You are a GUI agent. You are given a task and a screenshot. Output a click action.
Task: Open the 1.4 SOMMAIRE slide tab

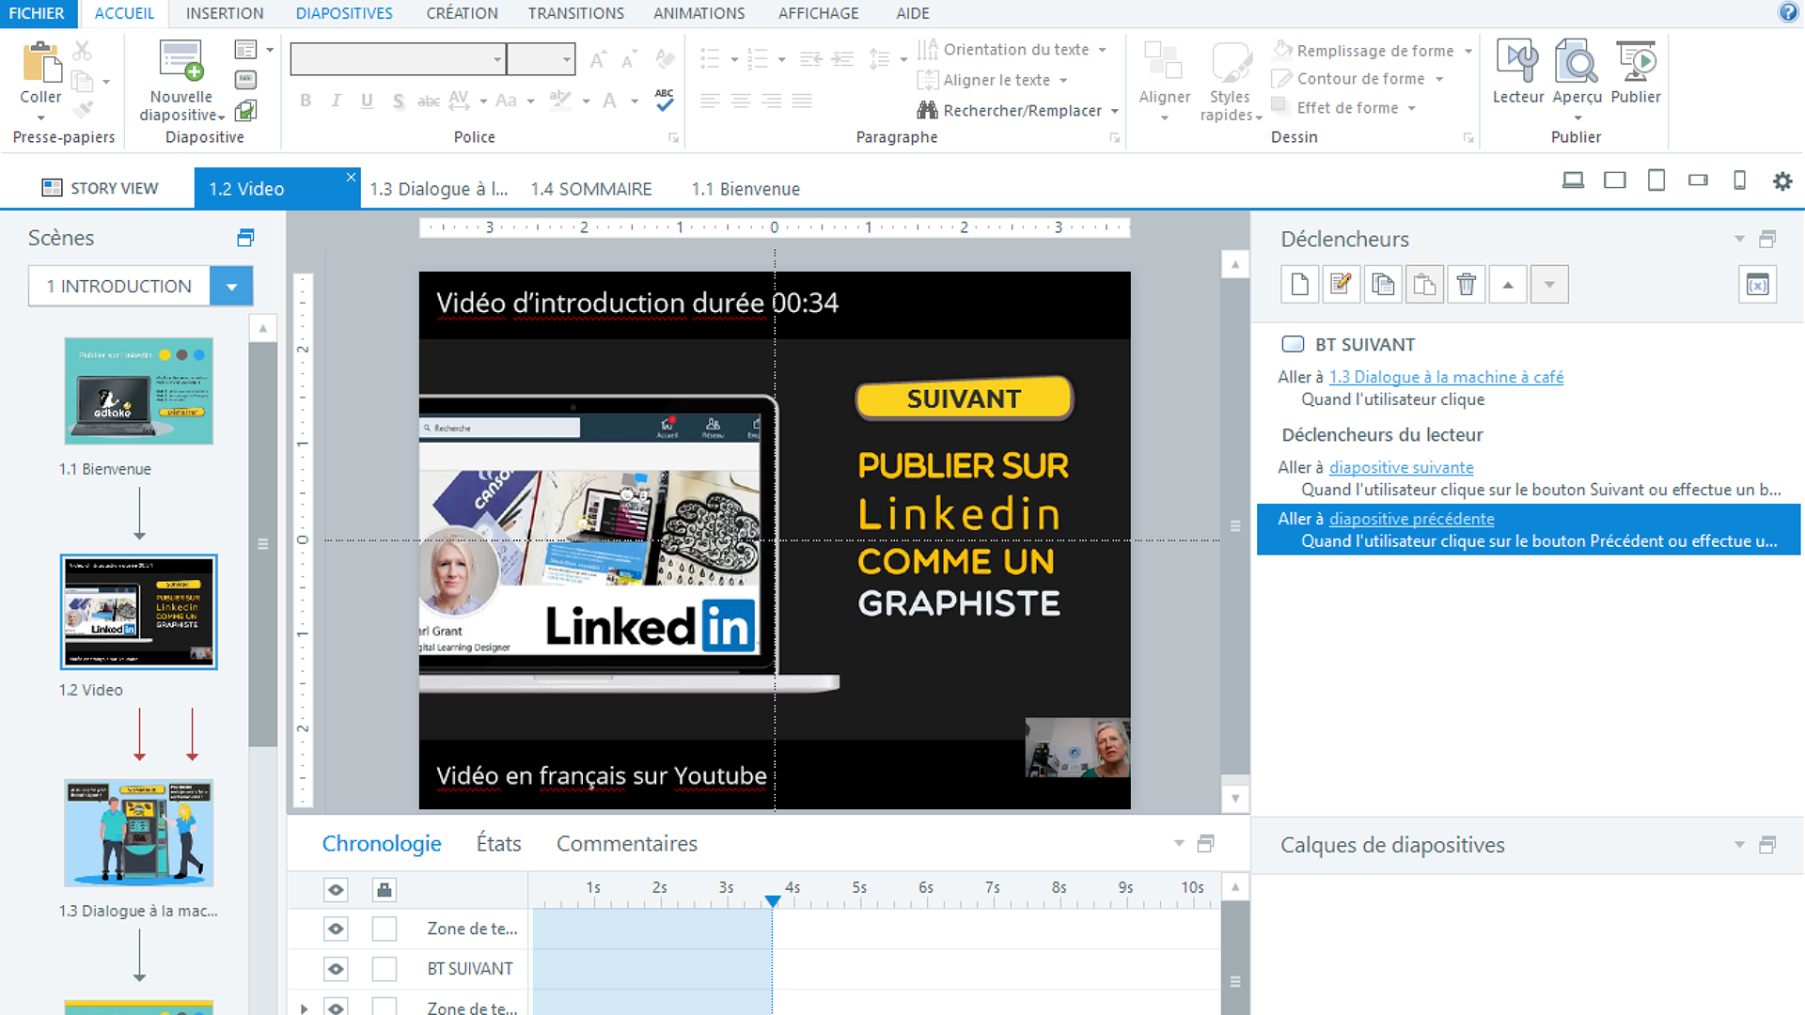coord(591,188)
